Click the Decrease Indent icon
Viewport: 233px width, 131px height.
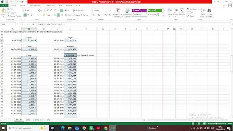pyautogui.click(x=66, y=15)
